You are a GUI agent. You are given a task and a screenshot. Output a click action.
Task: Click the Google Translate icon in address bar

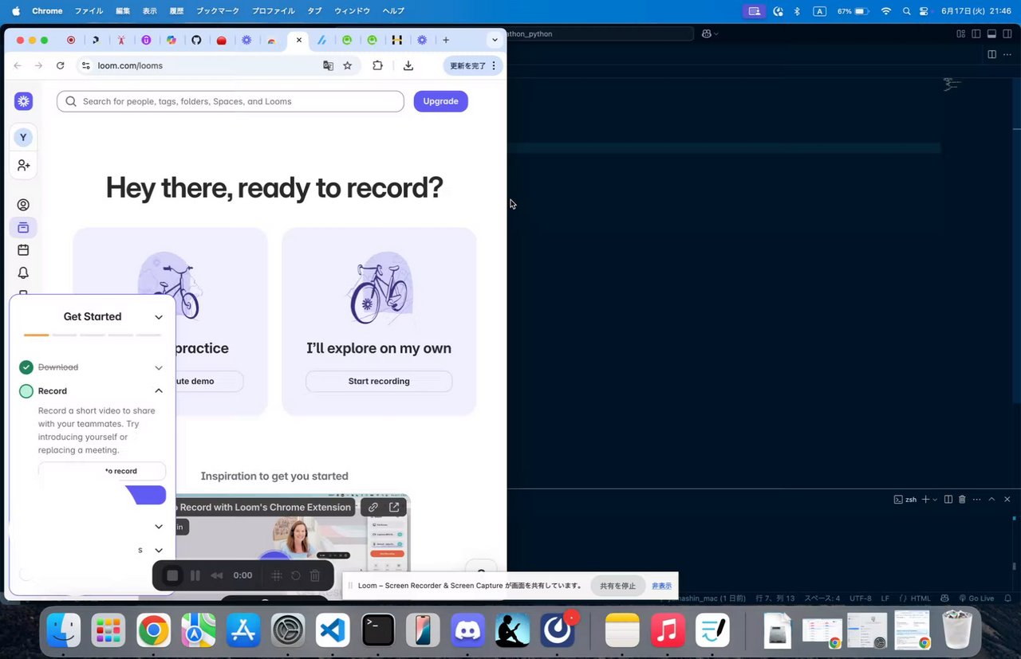328,65
